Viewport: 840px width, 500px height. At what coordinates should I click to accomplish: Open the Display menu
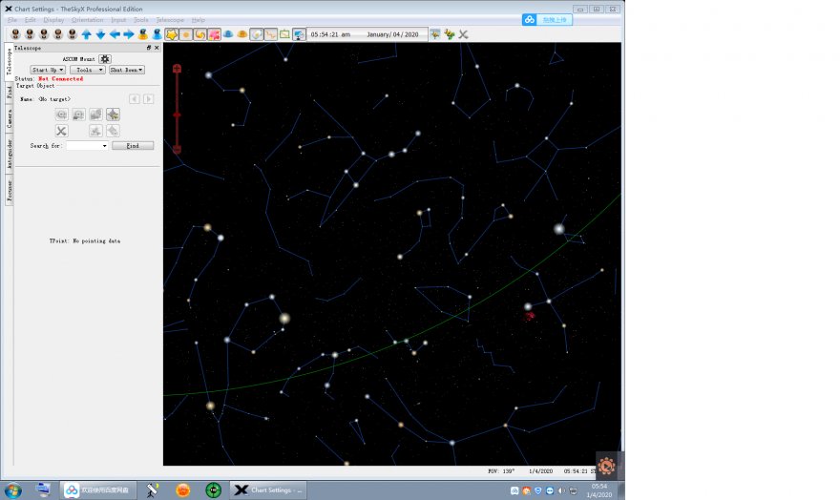coord(53,20)
